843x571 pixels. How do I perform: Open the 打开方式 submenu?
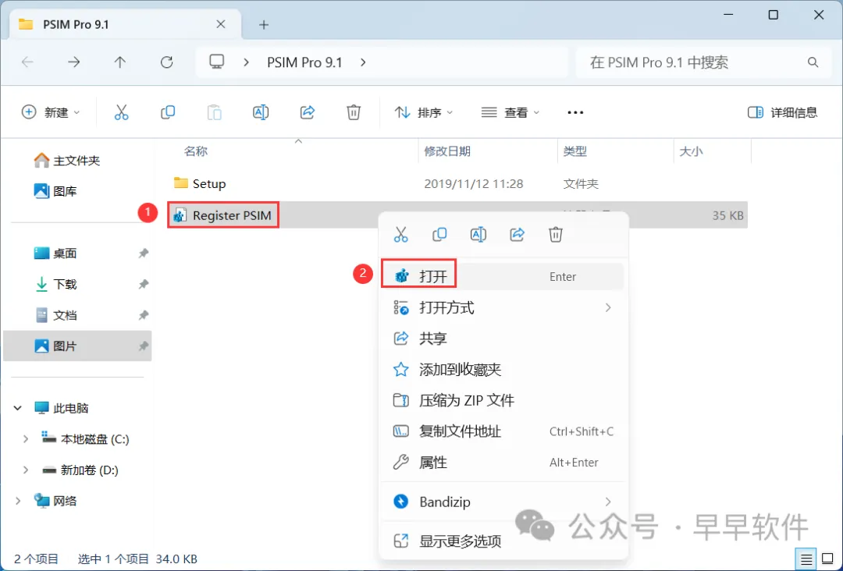coord(503,308)
